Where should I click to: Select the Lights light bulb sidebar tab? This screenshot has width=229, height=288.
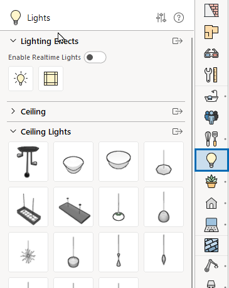(x=211, y=160)
